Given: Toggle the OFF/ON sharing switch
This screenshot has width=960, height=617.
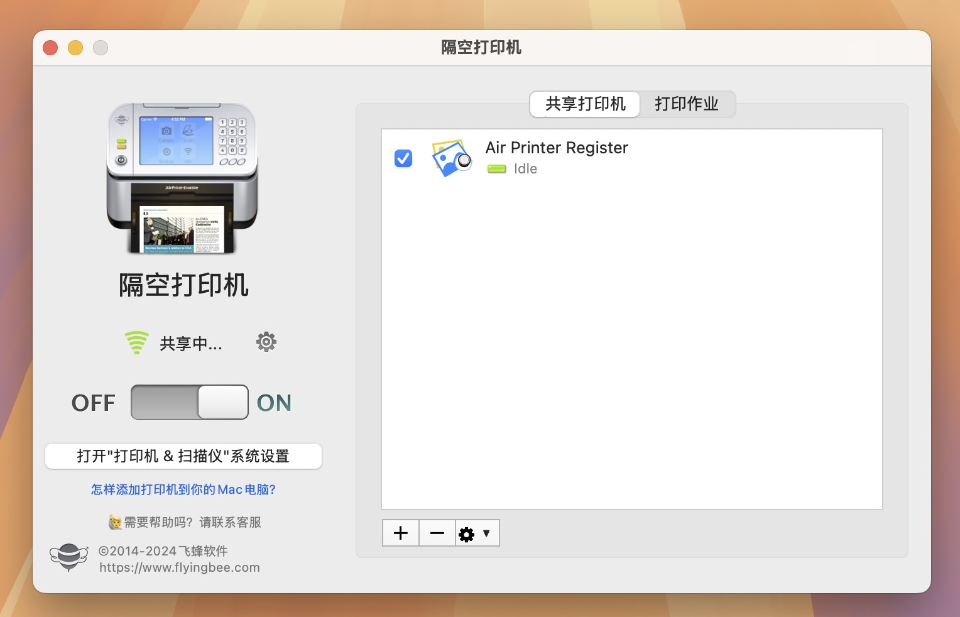Looking at the screenshot, I should point(189,402).
